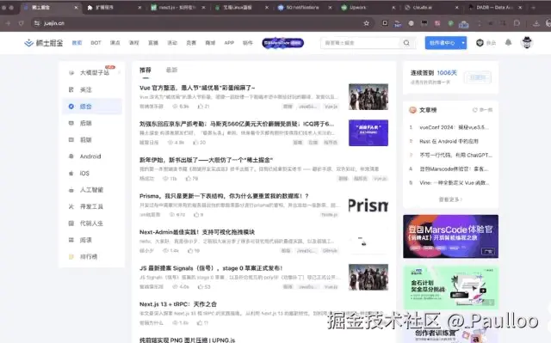Open the browser downloads icon
Viewport: 551px width, 343px height.
coord(536,23)
